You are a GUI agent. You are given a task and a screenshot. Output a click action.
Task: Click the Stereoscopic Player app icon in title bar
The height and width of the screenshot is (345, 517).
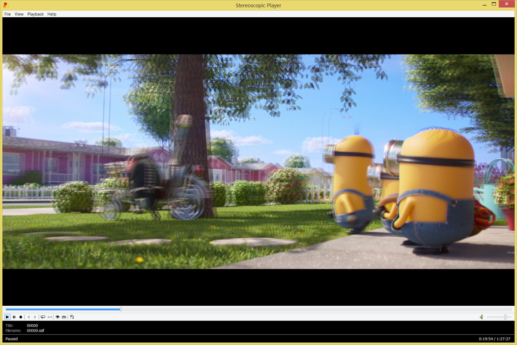coord(6,5)
